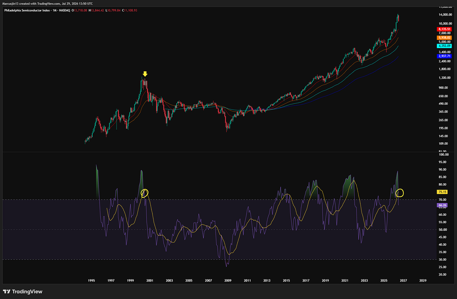
Task: Click the 2005 label on the time axis
Action: [189, 280]
